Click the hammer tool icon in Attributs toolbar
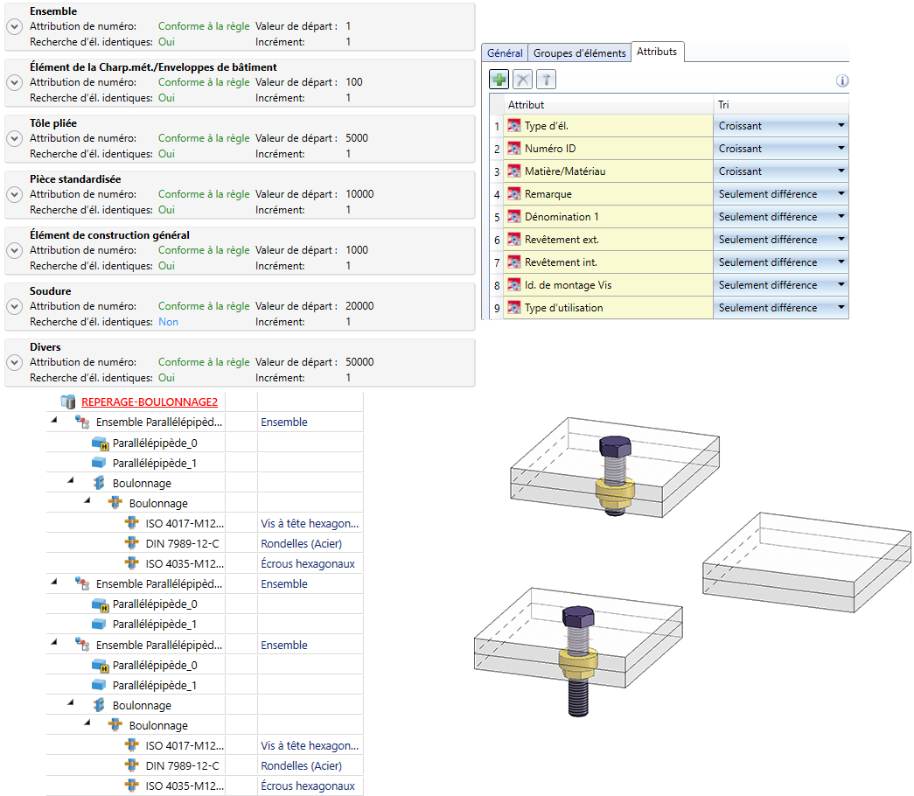 (x=546, y=80)
